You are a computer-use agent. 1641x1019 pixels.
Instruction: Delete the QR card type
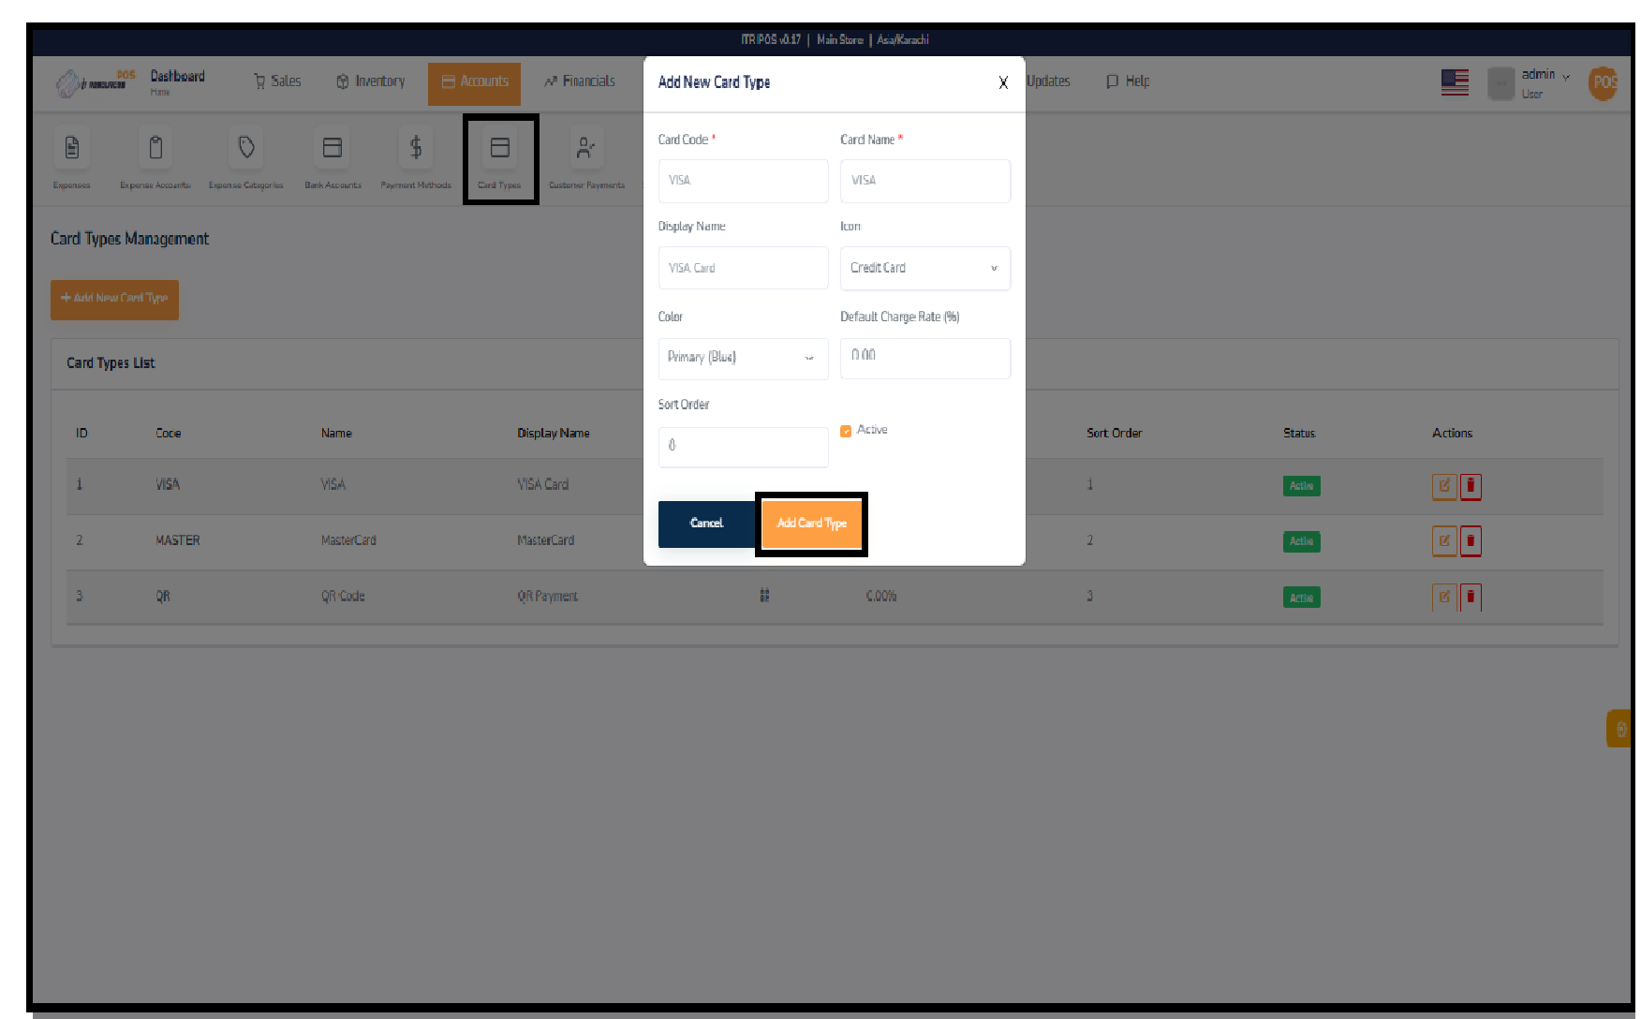point(1470,597)
